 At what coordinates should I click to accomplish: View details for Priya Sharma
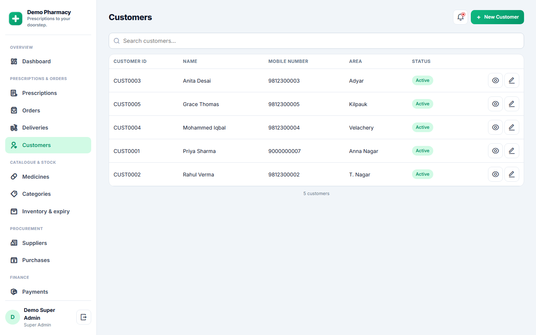pyautogui.click(x=495, y=151)
